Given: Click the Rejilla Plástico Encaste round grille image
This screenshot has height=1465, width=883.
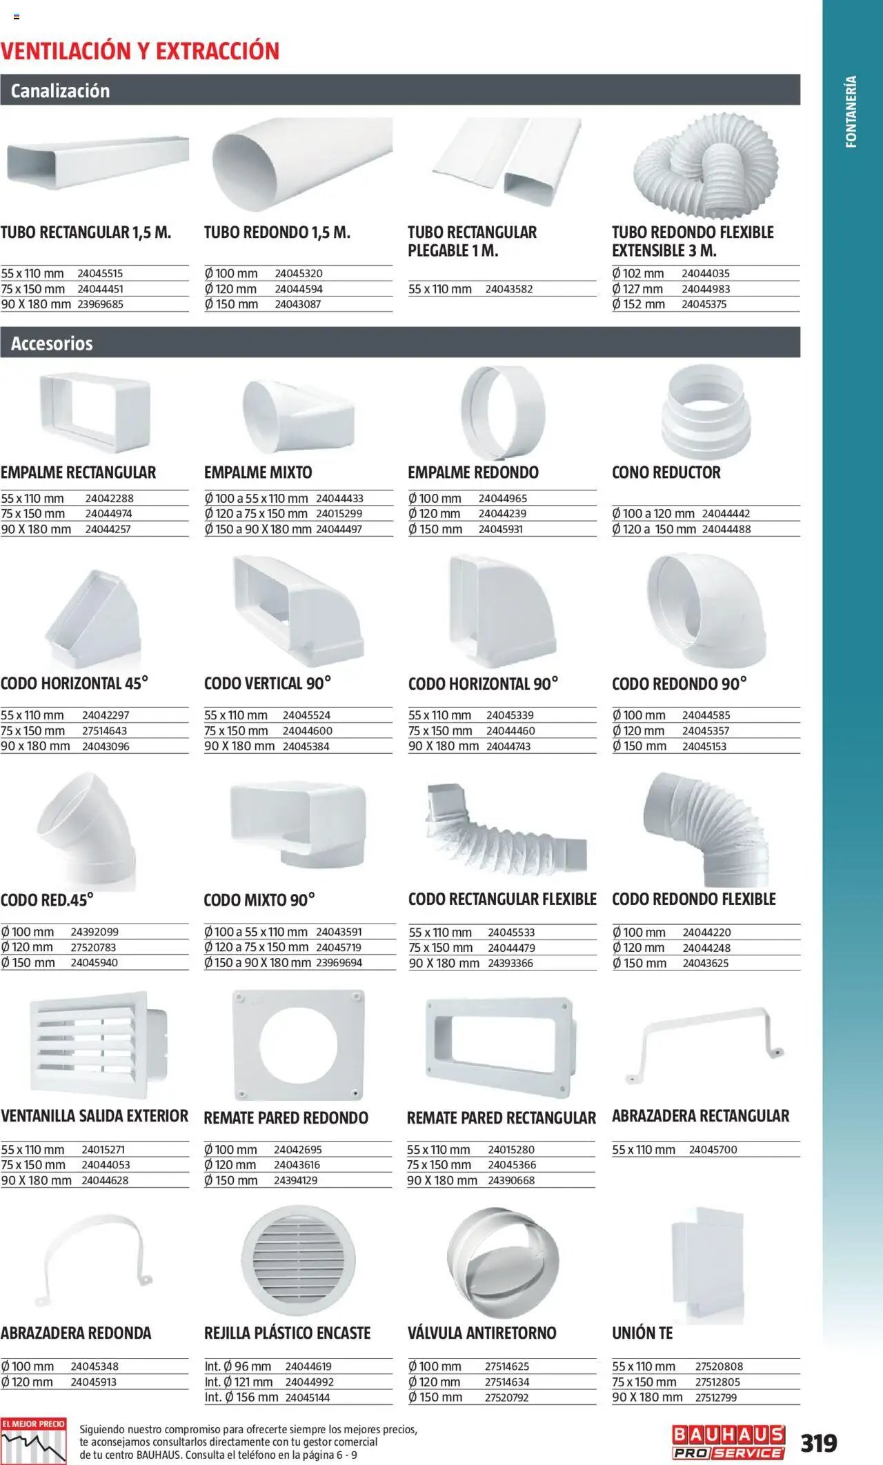Looking at the screenshot, I should point(298,1261).
